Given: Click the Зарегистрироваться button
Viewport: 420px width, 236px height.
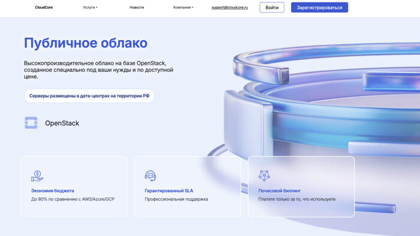Looking at the screenshot, I should 320,7.
